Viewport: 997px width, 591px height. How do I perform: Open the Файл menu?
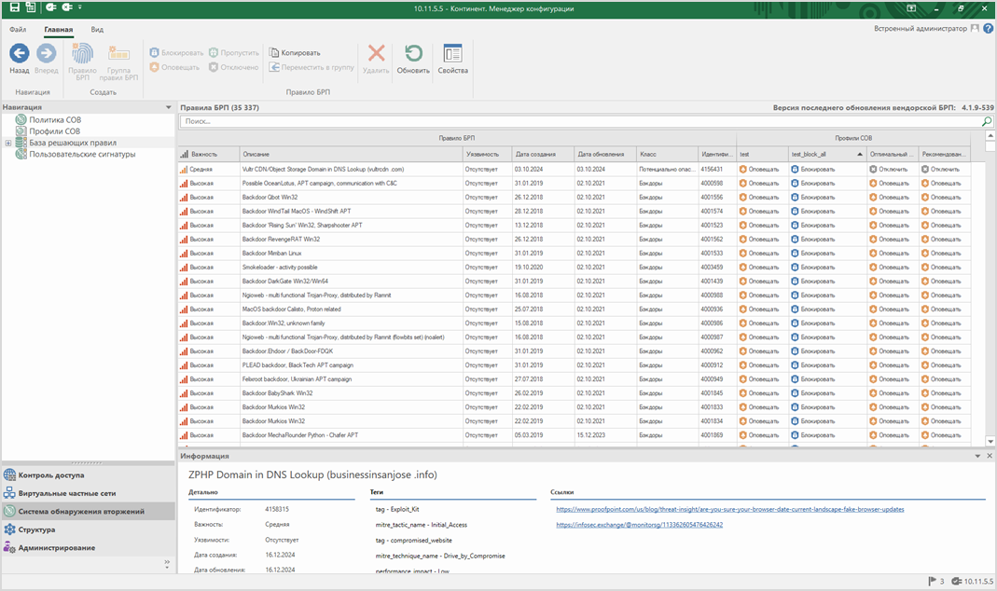click(x=18, y=30)
